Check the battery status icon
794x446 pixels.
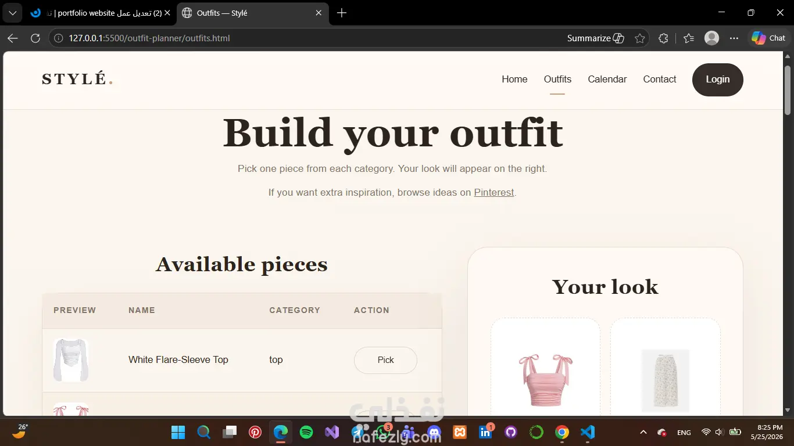click(x=735, y=432)
